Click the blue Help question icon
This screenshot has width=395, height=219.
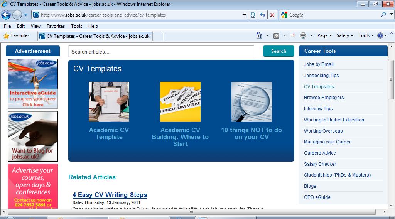pos(380,35)
